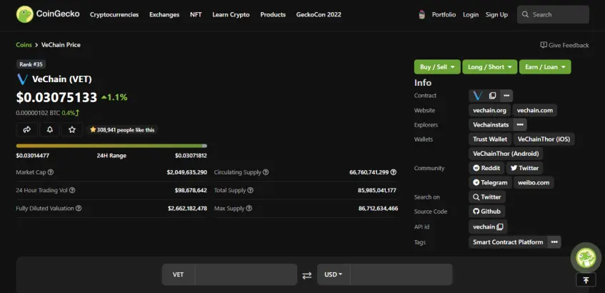The image size is (605, 293).
Task: Open the Telegram community link
Action: [x=490, y=183]
